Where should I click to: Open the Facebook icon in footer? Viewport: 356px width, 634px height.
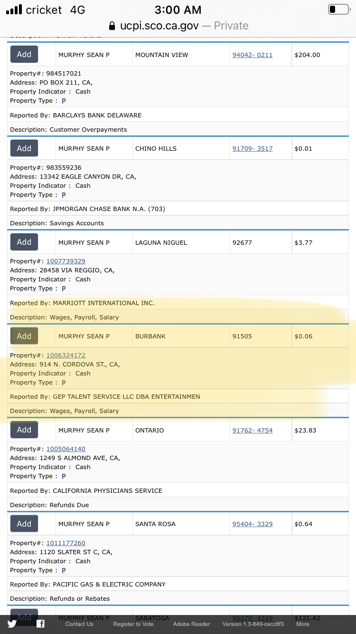(x=40, y=624)
